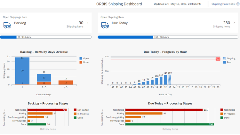
Task: Select the hour 12 bar showing 143
Action: pos(165,80)
